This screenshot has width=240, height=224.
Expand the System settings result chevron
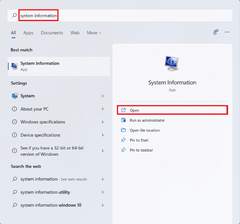pos(103,96)
